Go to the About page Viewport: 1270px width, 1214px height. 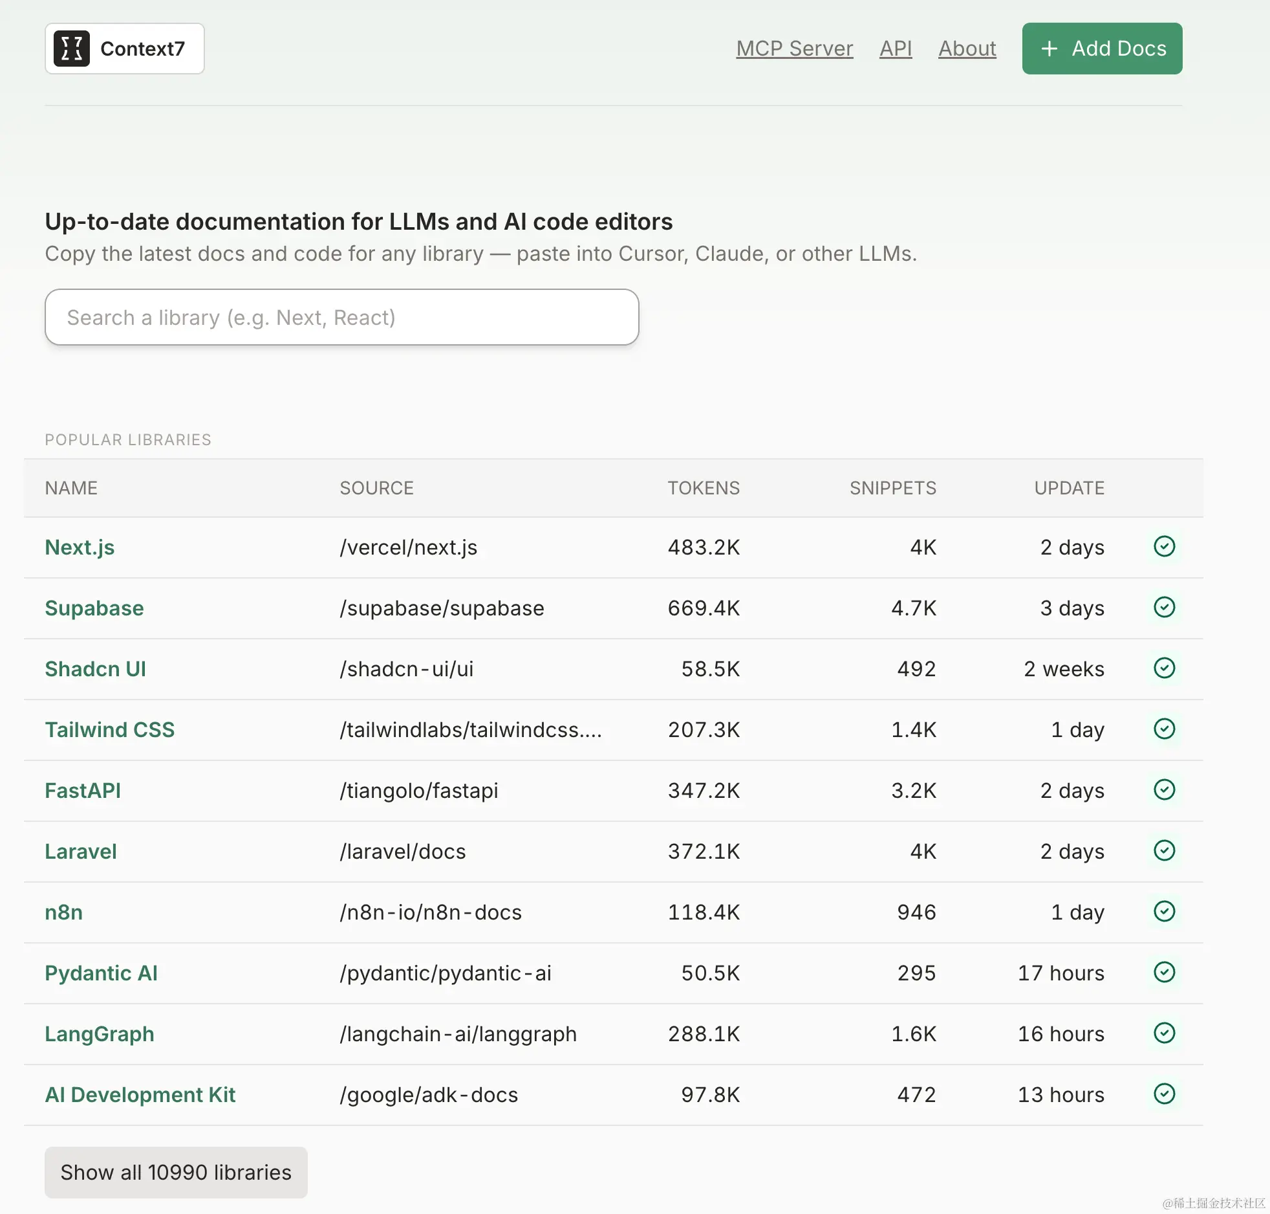pyautogui.click(x=967, y=49)
